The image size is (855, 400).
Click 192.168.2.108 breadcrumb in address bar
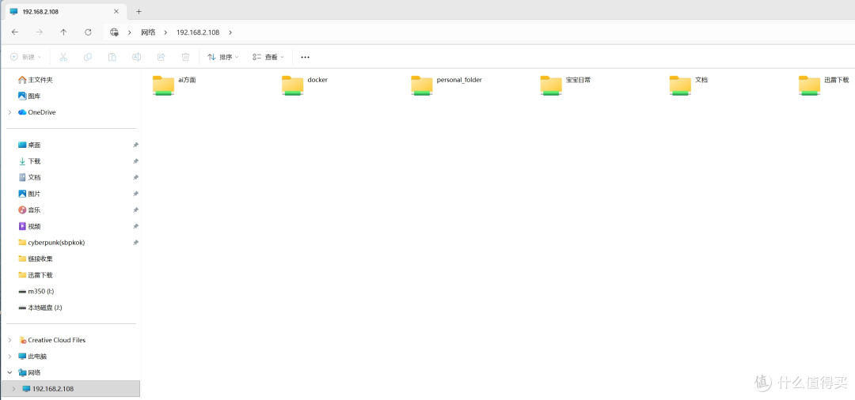[198, 32]
